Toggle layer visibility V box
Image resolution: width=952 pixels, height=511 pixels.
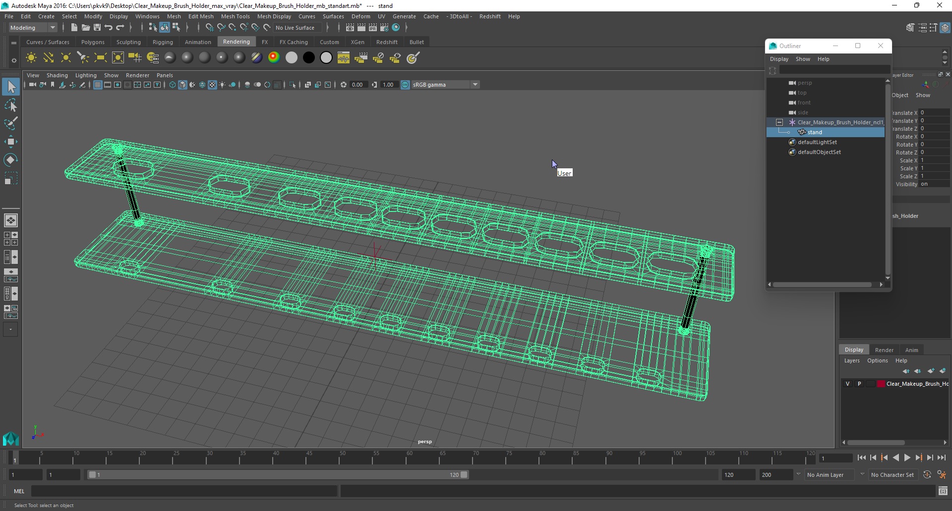848,384
